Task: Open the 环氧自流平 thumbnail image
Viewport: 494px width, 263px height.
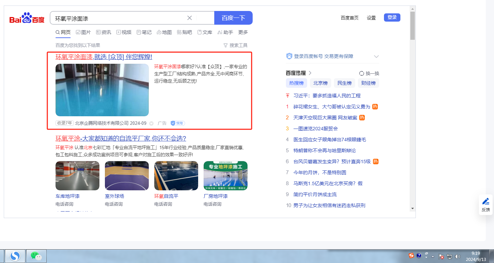Action: (176, 176)
